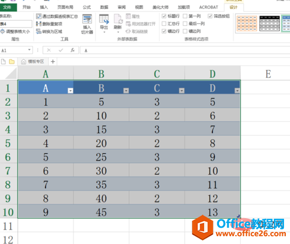The image size is (290, 244).
Task: Switch to the Review tab (审阅)
Action: click(x=122, y=7)
